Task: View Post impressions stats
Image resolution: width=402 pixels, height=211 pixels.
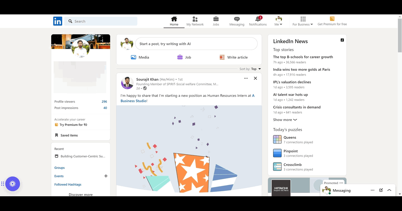Action: (81, 108)
